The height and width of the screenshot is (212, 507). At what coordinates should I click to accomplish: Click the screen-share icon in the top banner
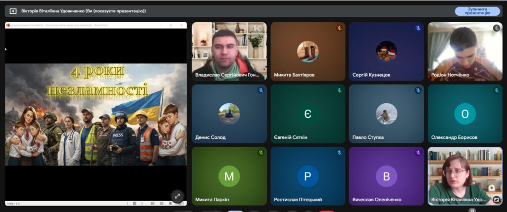tap(13, 11)
